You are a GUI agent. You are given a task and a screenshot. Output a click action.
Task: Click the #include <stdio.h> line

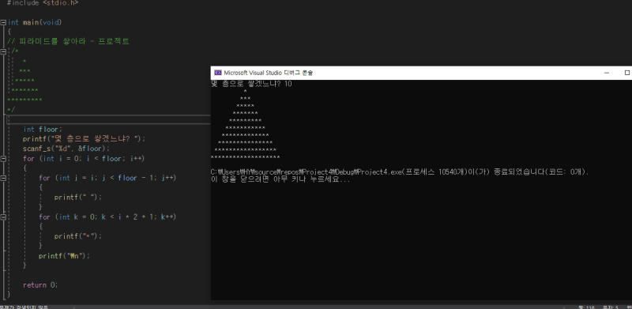point(43,3)
